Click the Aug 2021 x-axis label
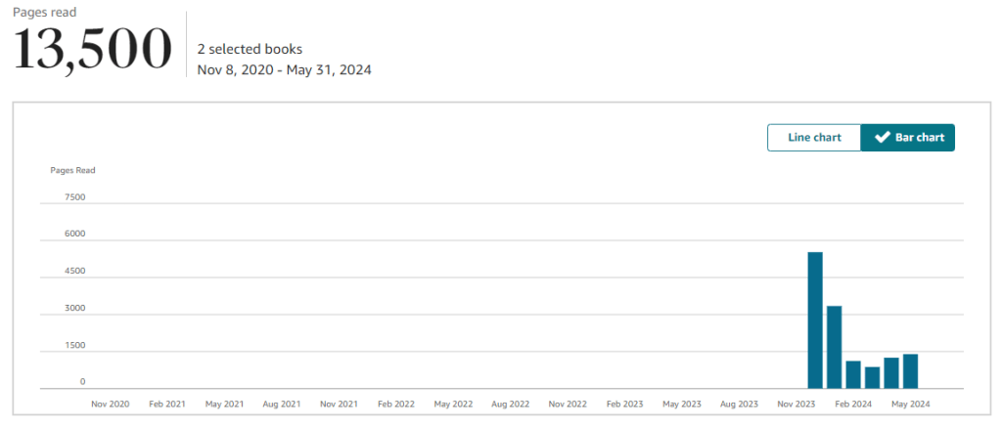This screenshot has width=1002, height=426. tap(283, 404)
